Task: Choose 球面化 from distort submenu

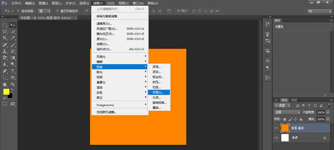Action: pyautogui.click(x=159, y=92)
